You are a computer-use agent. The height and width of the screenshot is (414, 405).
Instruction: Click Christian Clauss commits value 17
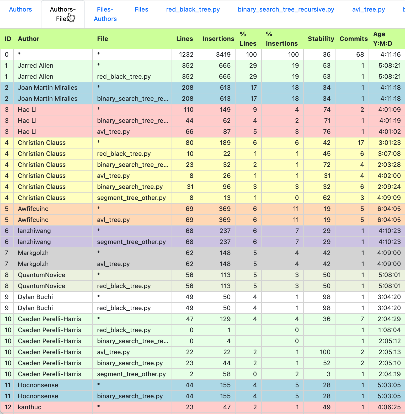pyautogui.click(x=361, y=143)
